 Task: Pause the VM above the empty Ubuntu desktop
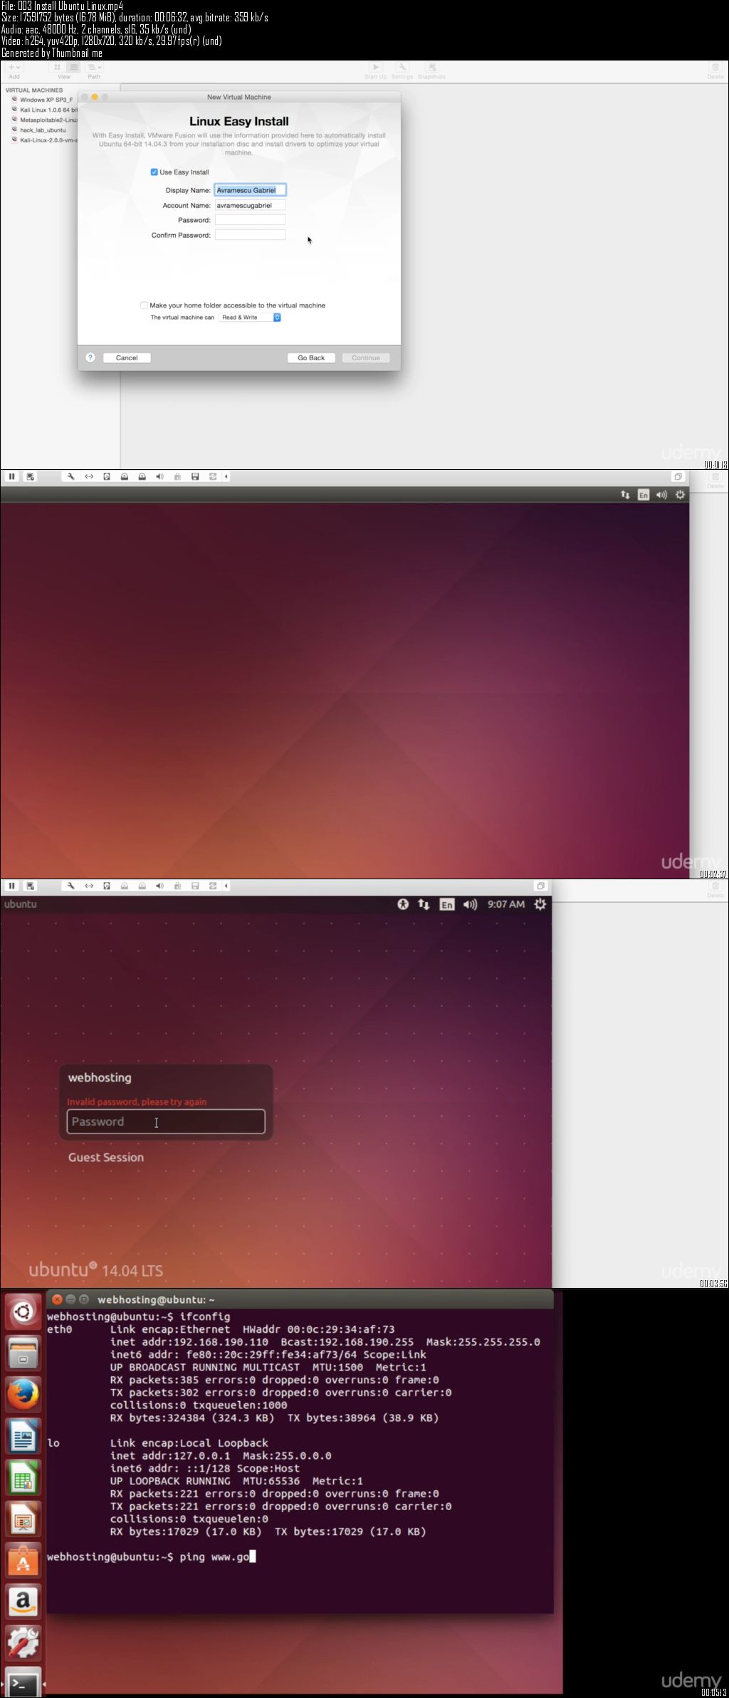tap(12, 477)
